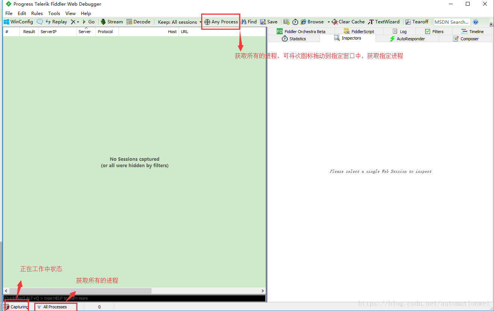Switch to the Log tab
The width and height of the screenshot is (494, 311).
(x=400, y=32)
